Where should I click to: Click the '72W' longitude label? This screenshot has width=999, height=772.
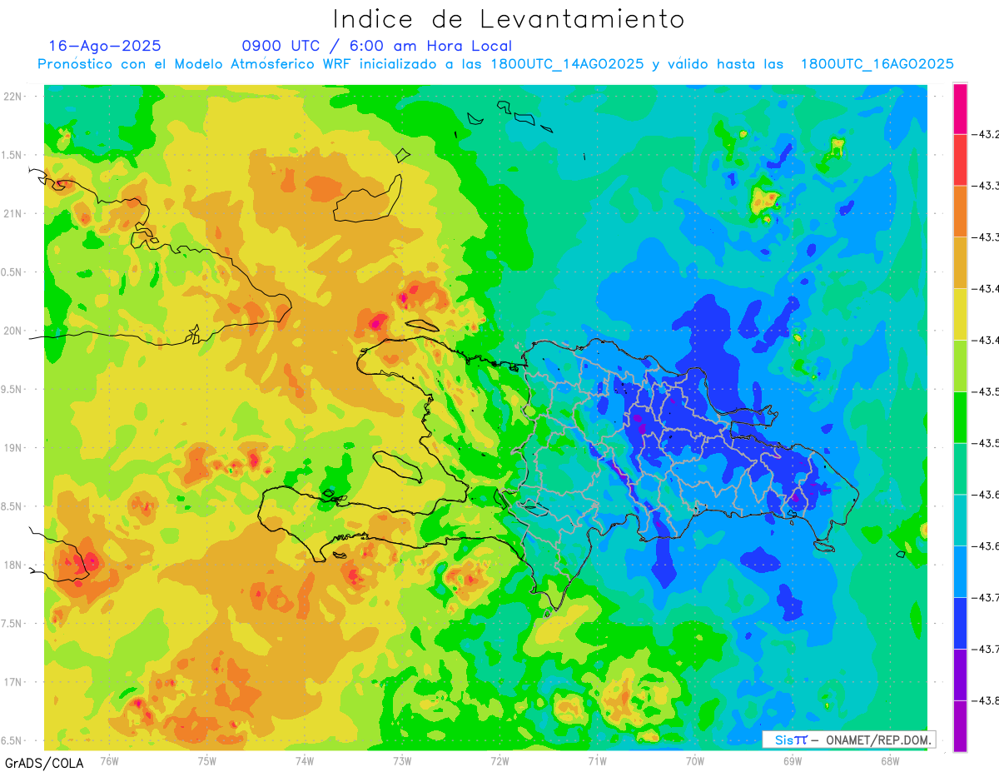[499, 761]
